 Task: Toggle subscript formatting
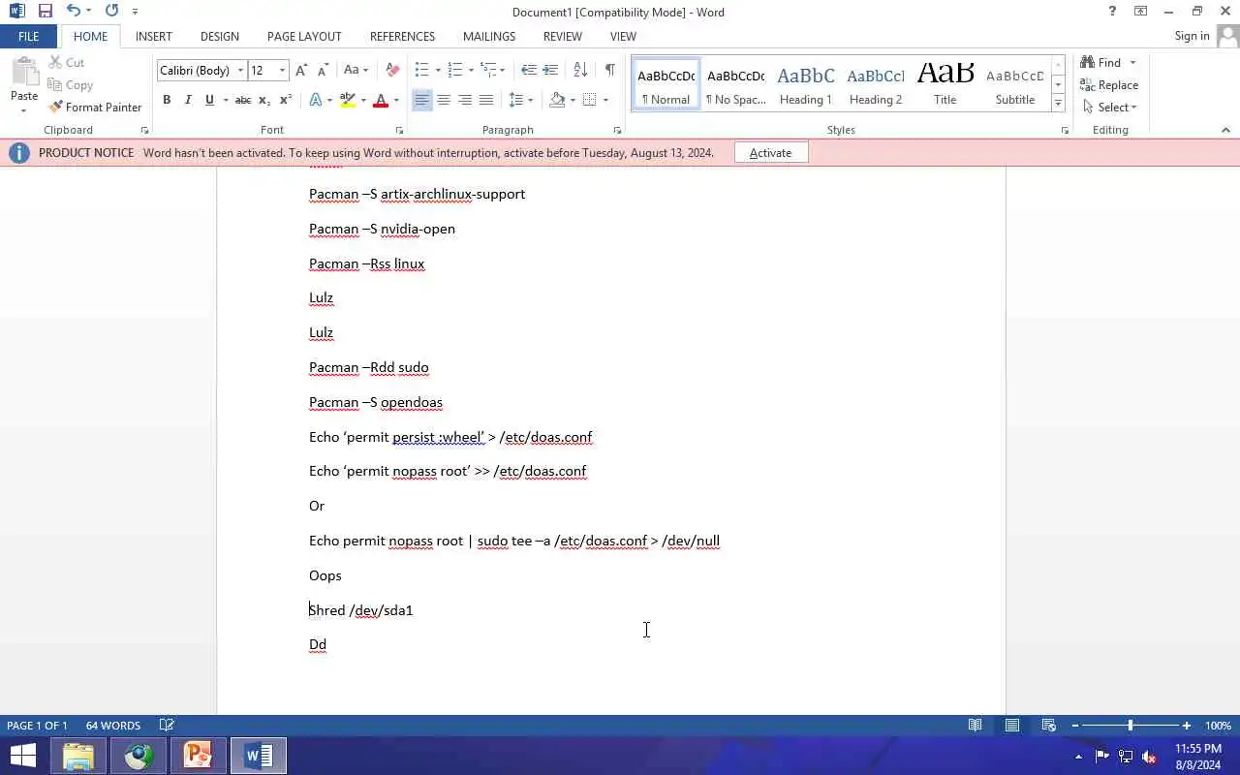264,100
